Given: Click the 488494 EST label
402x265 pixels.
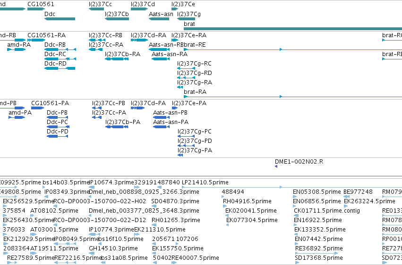Looking at the screenshot, I should point(233,191).
